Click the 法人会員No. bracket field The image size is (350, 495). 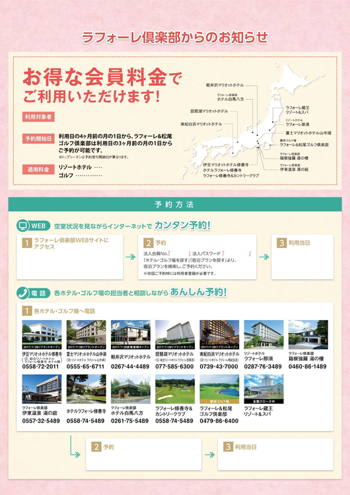[180, 253]
